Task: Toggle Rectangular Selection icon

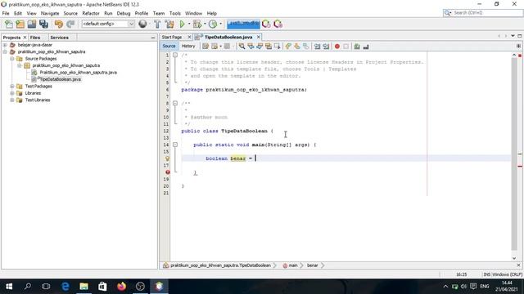Action: pyautogui.click(x=277, y=47)
